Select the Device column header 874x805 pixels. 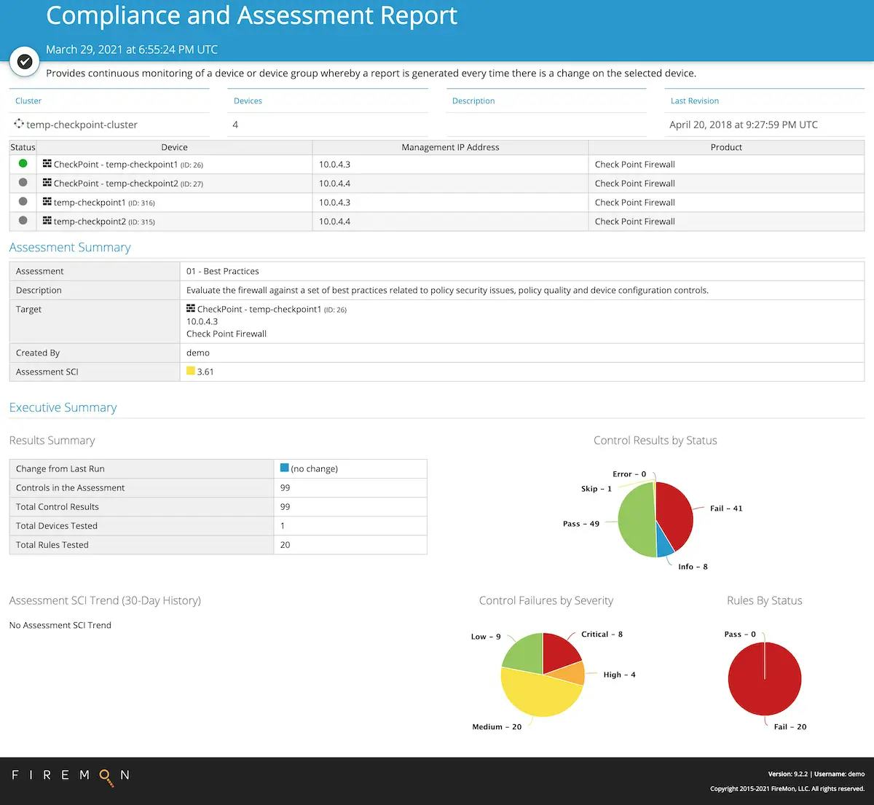[174, 146]
